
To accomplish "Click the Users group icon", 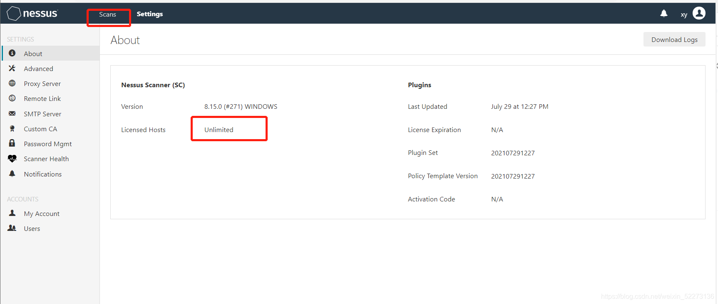I will click(x=12, y=228).
